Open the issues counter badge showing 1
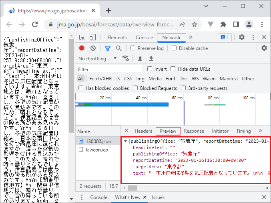 (x=225, y=37)
